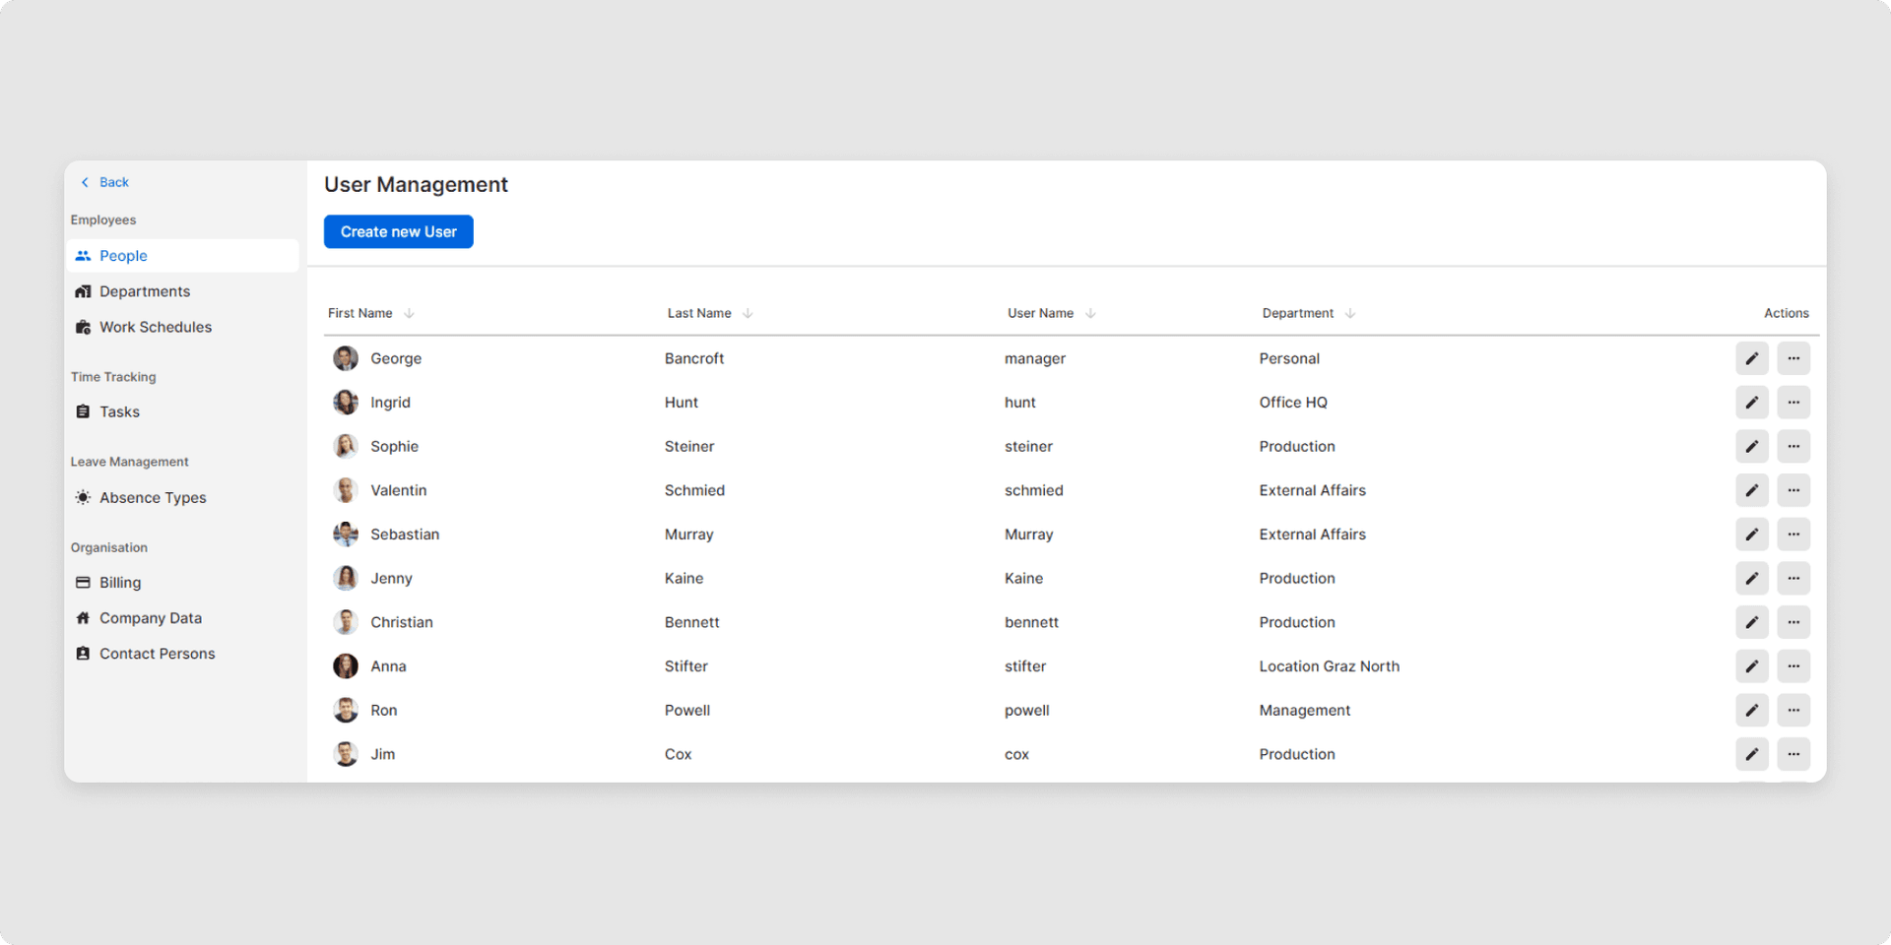The image size is (1891, 945).
Task: Sort table by First Name arrow
Action: (409, 314)
